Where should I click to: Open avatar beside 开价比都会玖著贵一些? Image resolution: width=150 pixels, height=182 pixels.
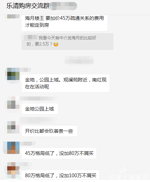[13, 127]
